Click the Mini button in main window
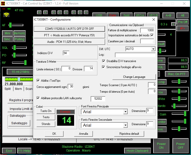Viewport: 191px width, 155px height. point(8,33)
